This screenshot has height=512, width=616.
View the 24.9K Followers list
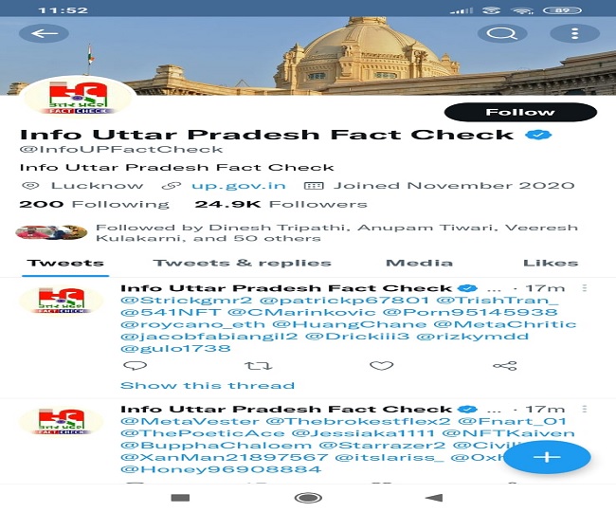[x=281, y=205]
